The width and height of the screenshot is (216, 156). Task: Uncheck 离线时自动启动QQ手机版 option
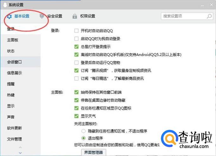click(76, 55)
